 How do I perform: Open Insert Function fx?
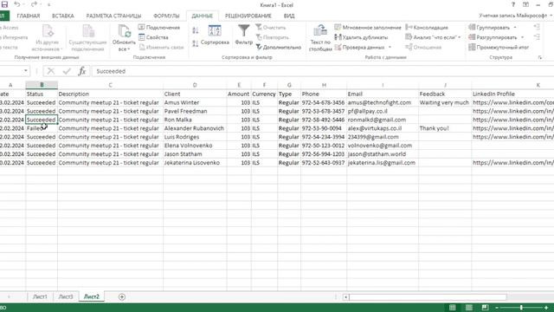[x=82, y=71]
